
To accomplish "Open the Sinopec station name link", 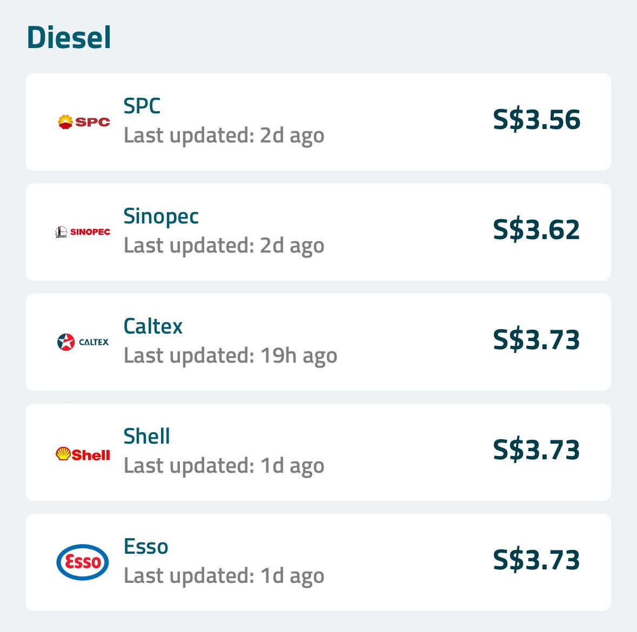I will 161,216.
